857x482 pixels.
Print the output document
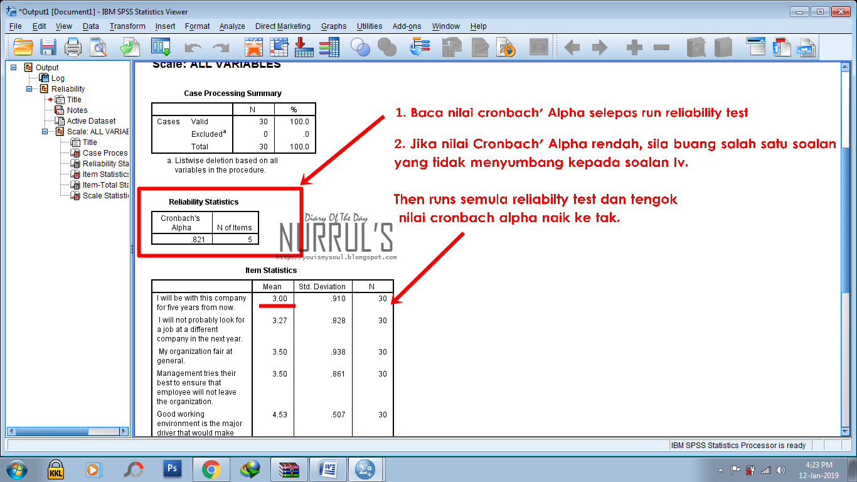(72, 46)
